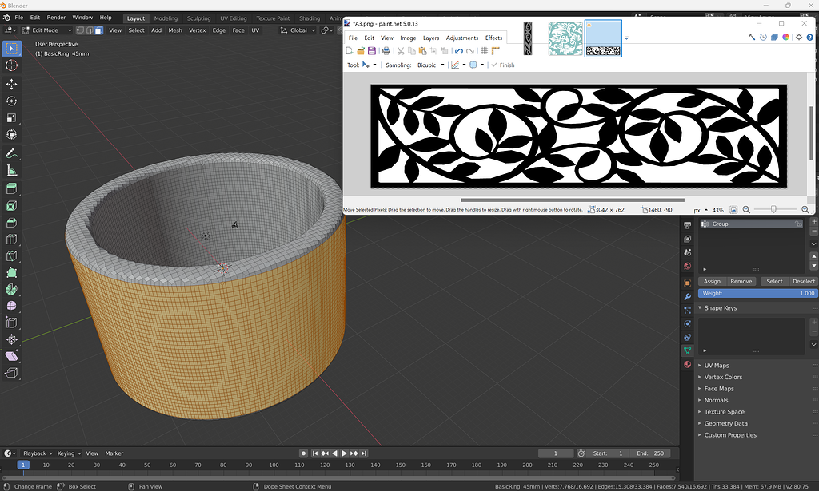This screenshot has height=491, width=819.
Task: Open the Edit Mode dropdown
Action: point(46,30)
